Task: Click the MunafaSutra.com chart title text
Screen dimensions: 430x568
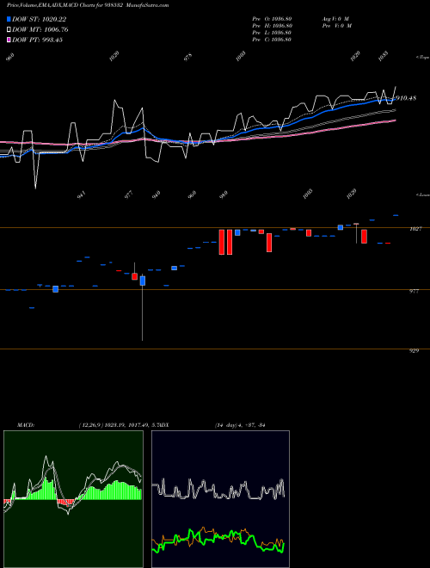Action: [x=88, y=5]
